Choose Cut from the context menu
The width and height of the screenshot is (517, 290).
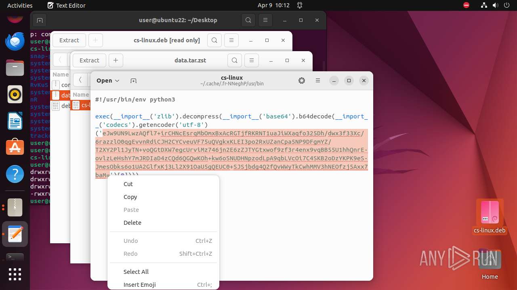click(x=164, y=184)
